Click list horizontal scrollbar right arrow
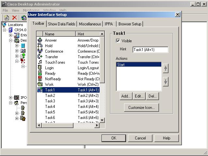This screenshot has width=208, height=156. click(97, 125)
